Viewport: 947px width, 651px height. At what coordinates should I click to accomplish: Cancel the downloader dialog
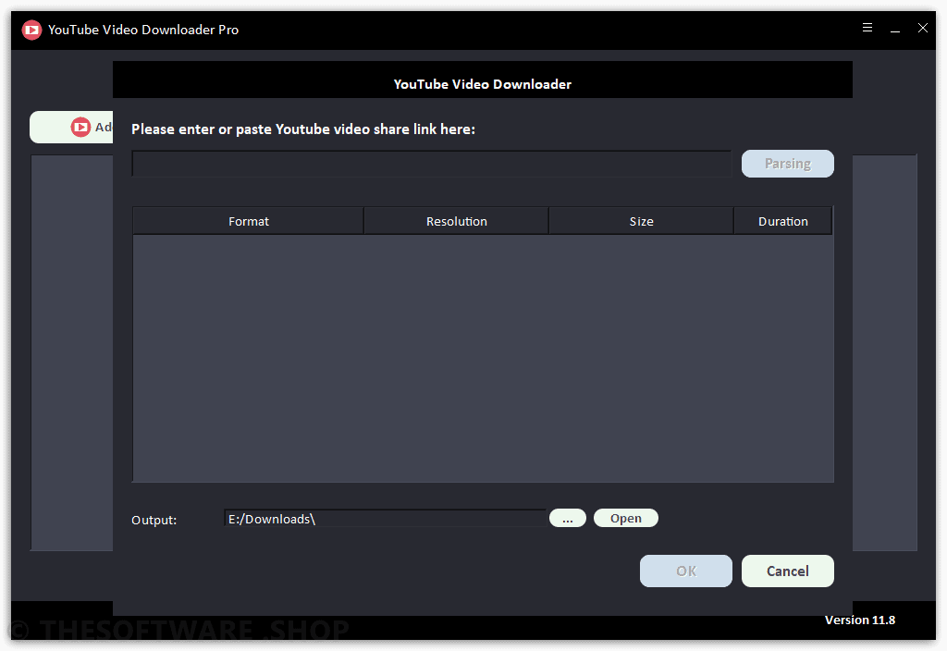click(x=788, y=571)
